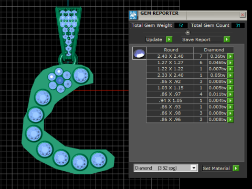
Task: Click green arrow for 1.22 X 1.22 row
Action: 230,69
